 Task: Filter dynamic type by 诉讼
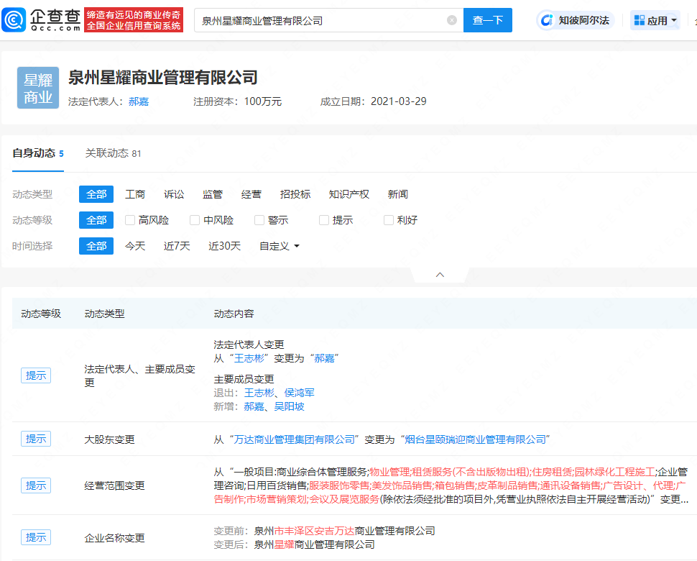click(174, 194)
